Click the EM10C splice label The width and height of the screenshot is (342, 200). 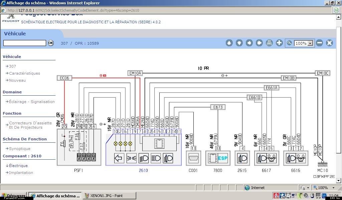click(x=323, y=73)
